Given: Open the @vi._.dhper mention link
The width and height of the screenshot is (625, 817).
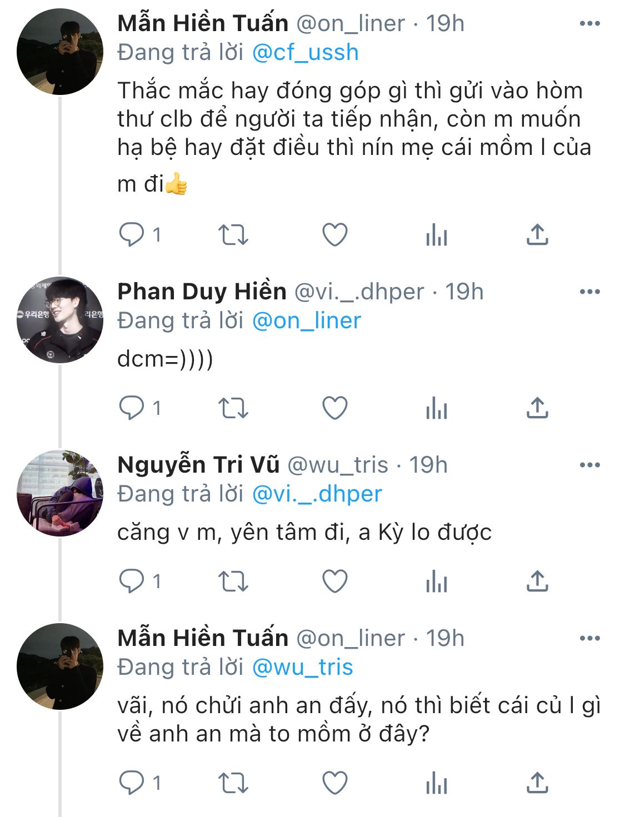Looking at the screenshot, I should (317, 494).
